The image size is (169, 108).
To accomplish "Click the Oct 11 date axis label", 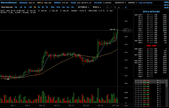I will click(x=42, y=106).
